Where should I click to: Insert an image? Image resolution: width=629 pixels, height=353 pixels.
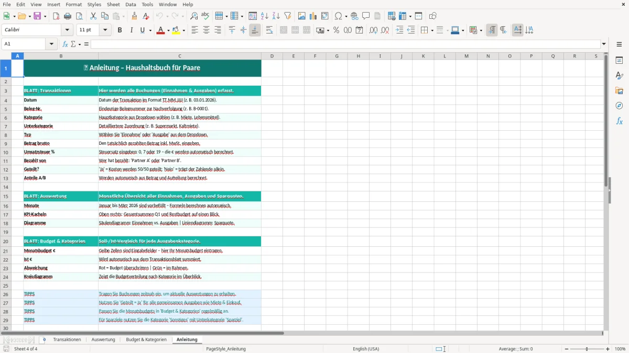(301, 16)
